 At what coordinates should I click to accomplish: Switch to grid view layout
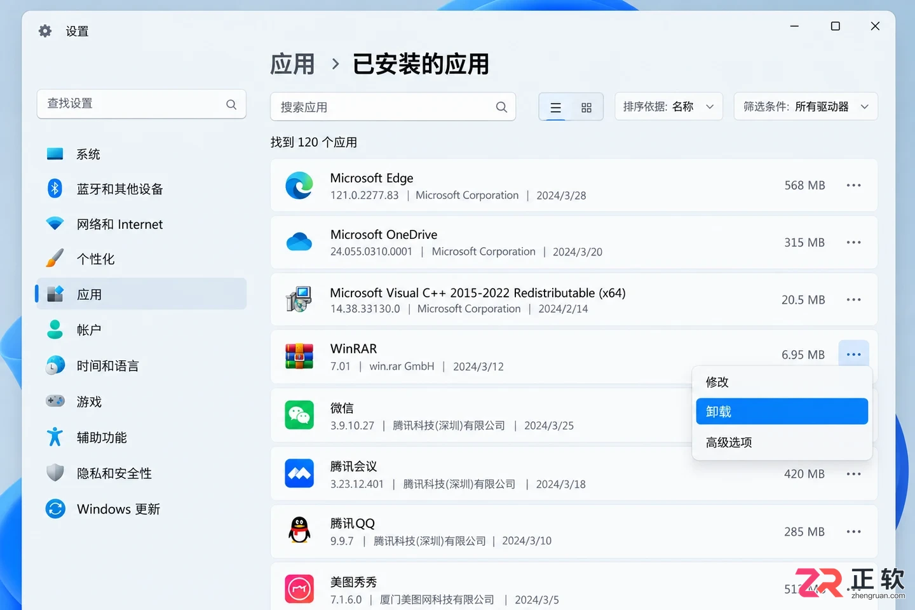pos(586,107)
